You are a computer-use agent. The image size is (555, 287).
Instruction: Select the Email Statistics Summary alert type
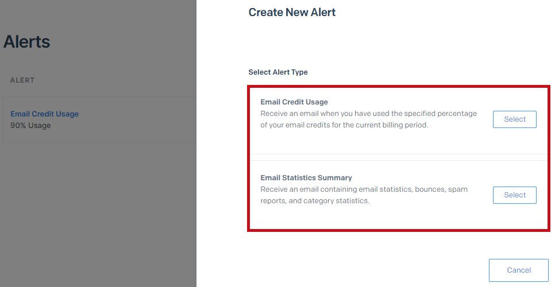click(x=514, y=195)
